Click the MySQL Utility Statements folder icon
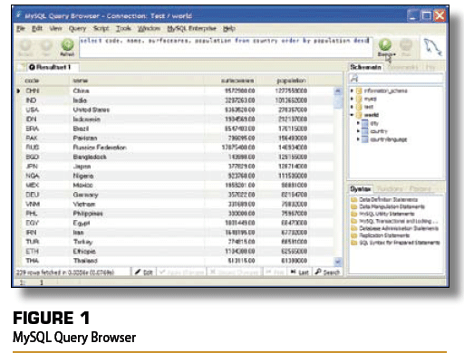This screenshot has width=464, height=353. tap(353, 214)
